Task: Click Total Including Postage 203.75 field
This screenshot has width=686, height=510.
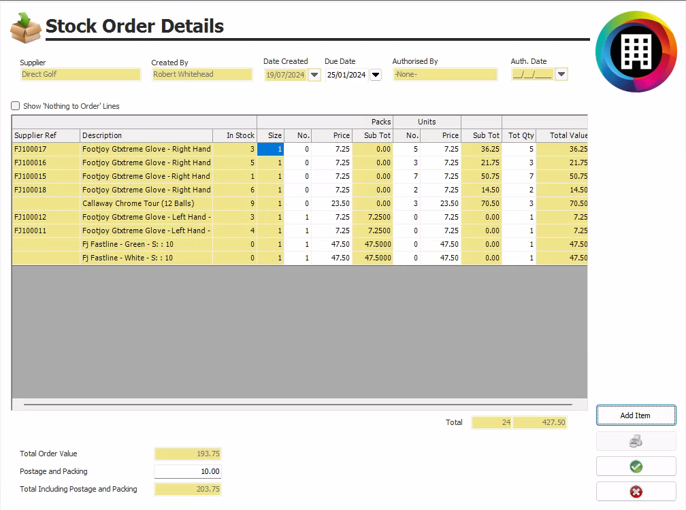Action: pos(188,489)
